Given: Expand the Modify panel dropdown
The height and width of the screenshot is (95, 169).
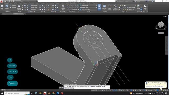Looking at the screenshot, I should click(x=53, y=12).
